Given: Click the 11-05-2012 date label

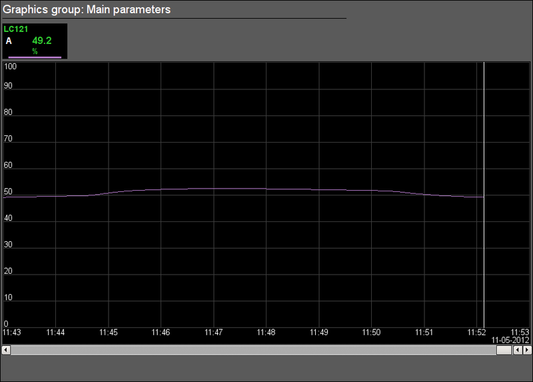Looking at the screenshot, I should (x=510, y=340).
